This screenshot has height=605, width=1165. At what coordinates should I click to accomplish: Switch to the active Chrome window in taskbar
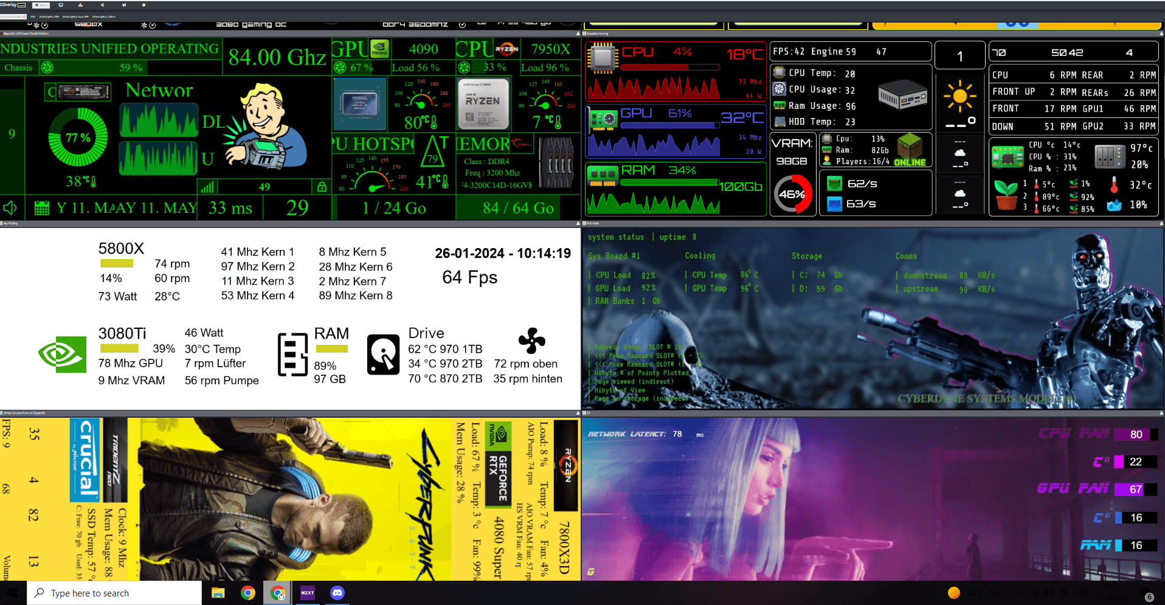(278, 593)
